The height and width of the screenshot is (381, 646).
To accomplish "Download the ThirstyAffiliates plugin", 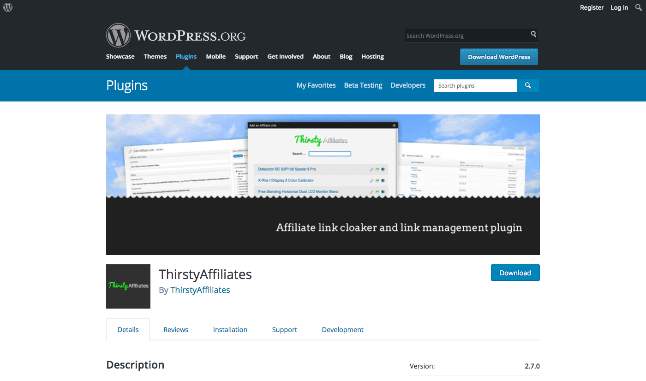I will [x=515, y=273].
